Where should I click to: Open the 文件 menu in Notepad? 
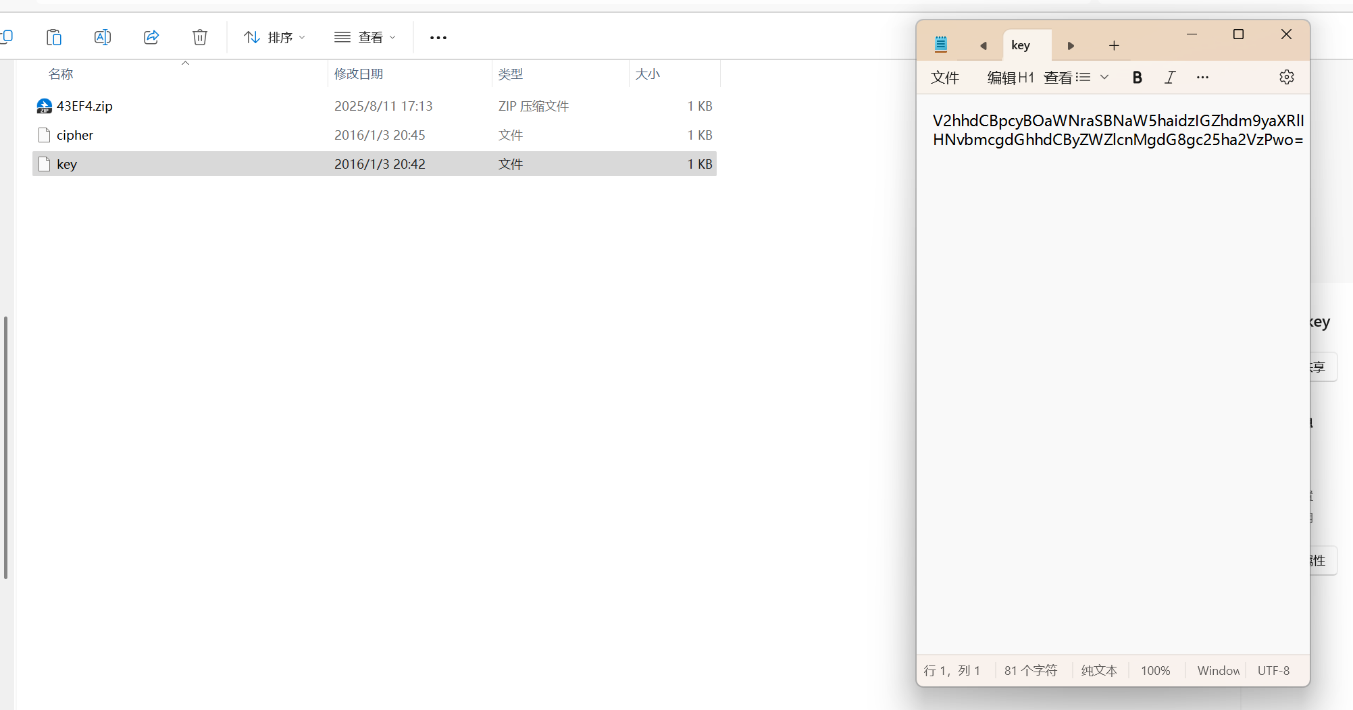click(x=944, y=78)
